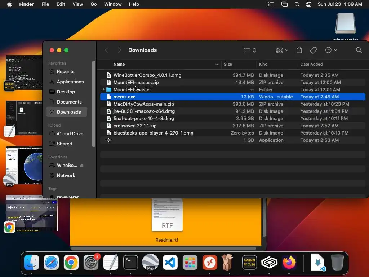Open Applications in Finder sidebar
The image size is (369, 277).
[67, 82]
